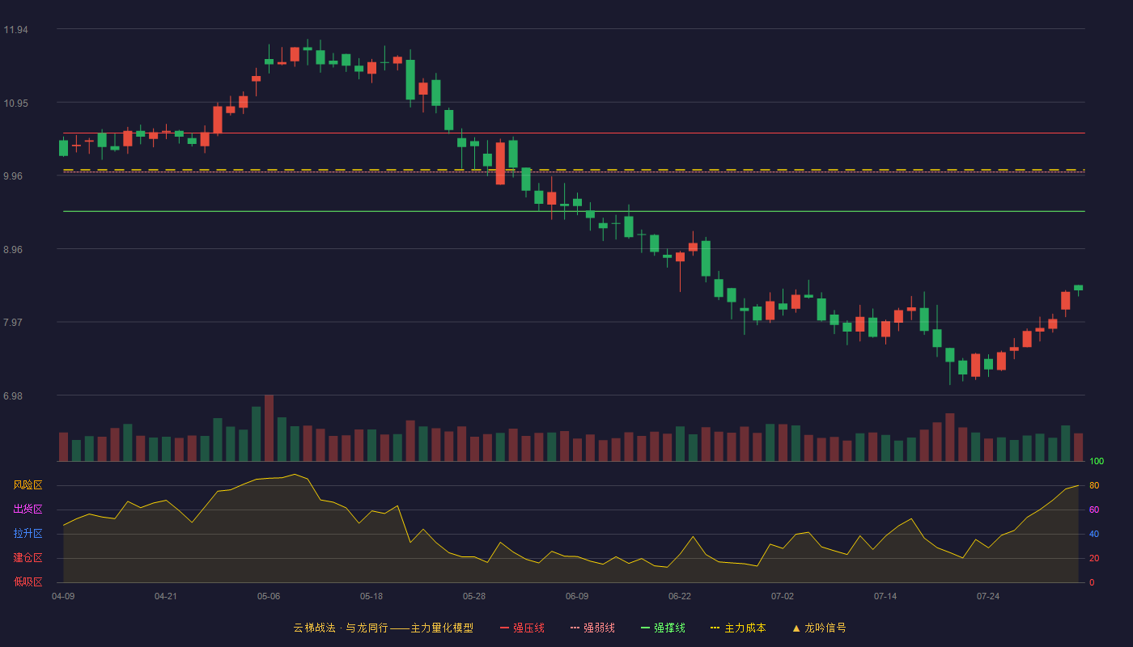
Task: Click the 05-18 date label
Action: 371,596
